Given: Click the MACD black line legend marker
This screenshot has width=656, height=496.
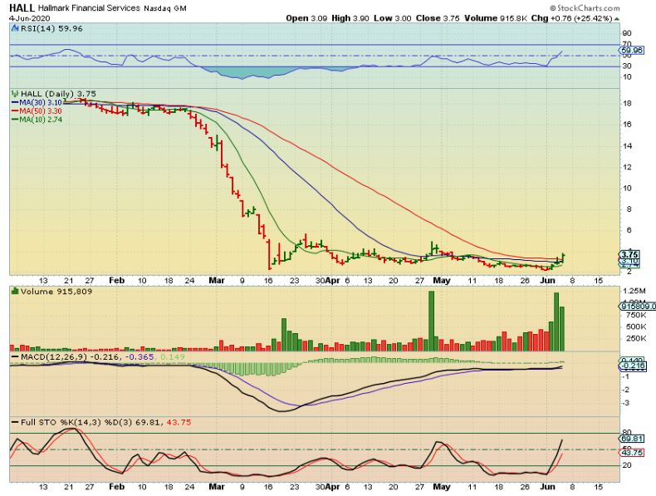Looking at the screenshot, I should click(15, 357).
